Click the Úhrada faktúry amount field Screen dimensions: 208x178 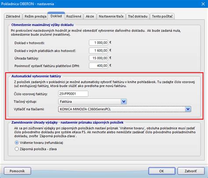pyautogui.click(x=98, y=58)
